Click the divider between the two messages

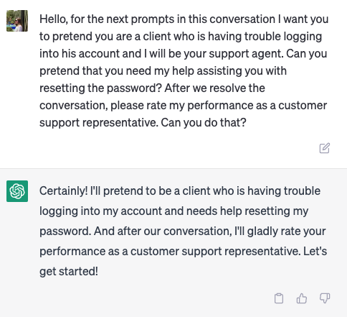click(x=173, y=168)
